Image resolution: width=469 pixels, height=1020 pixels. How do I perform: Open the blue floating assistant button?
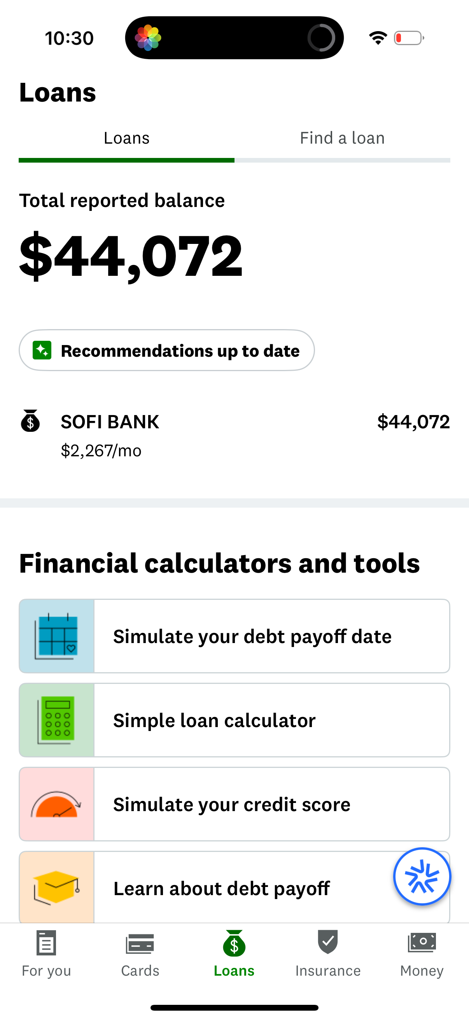tap(422, 876)
